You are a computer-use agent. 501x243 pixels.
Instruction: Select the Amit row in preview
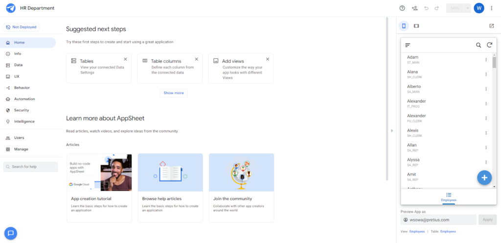447,177
